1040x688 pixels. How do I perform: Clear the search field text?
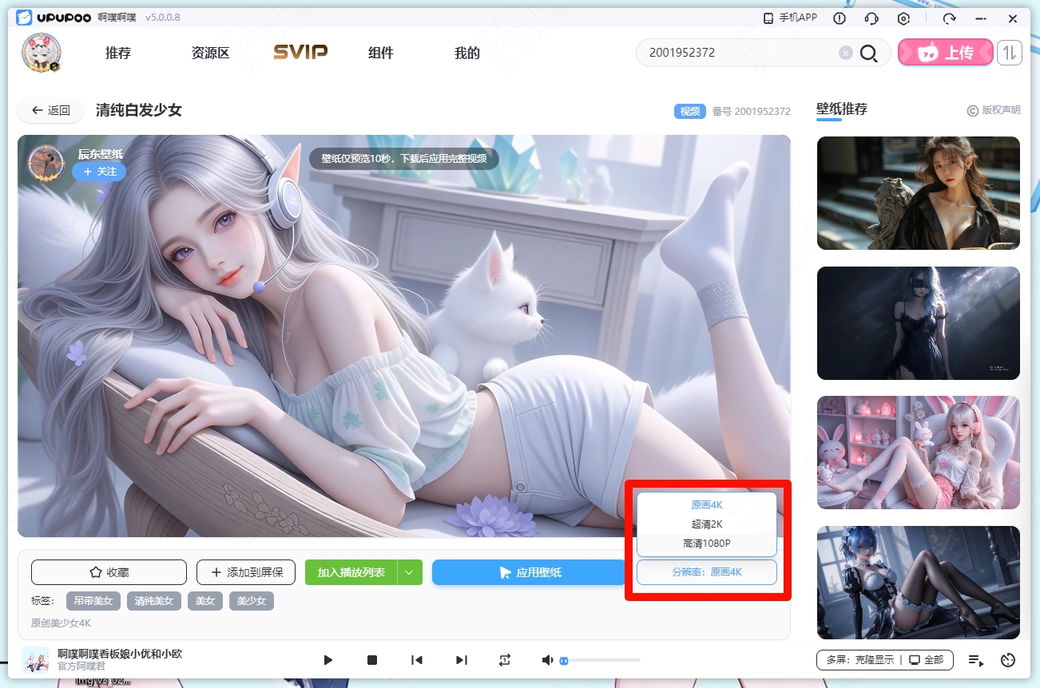pyautogui.click(x=845, y=53)
